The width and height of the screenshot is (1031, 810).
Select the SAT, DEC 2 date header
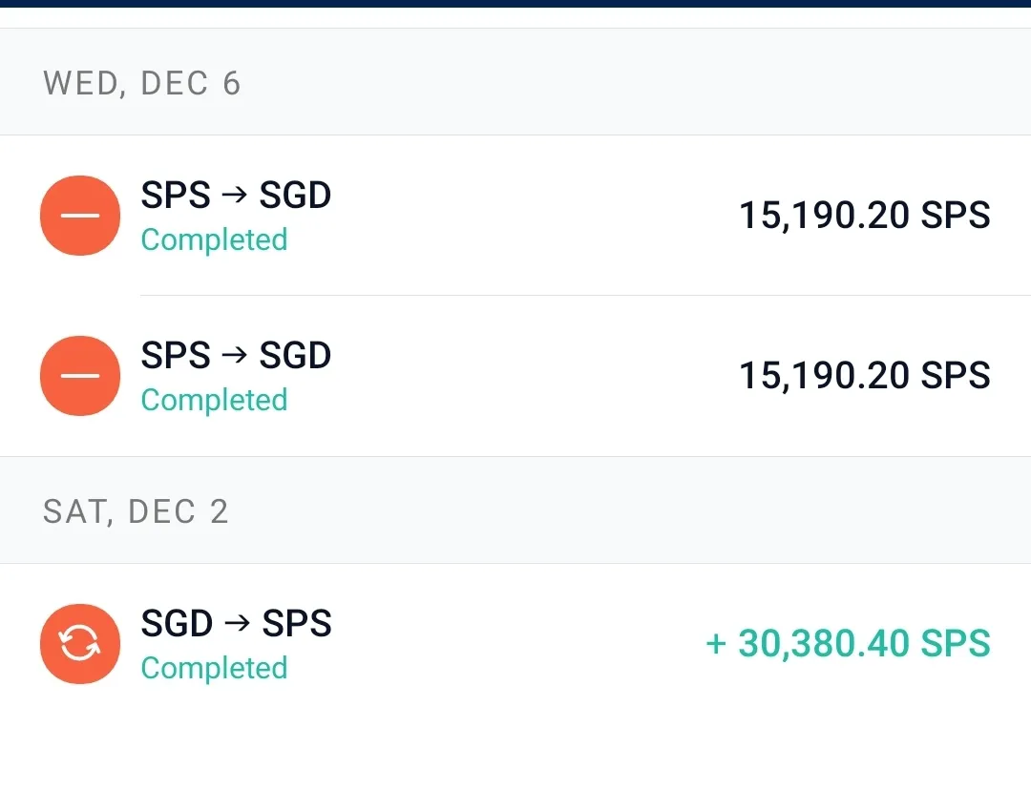click(x=136, y=511)
